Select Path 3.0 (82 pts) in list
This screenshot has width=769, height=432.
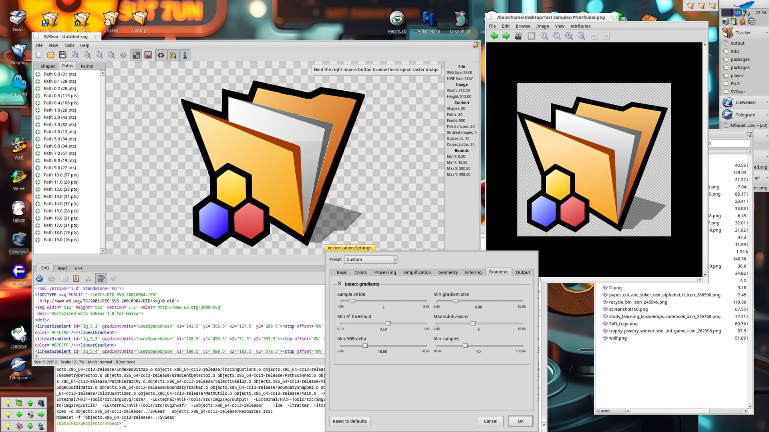coord(60,124)
